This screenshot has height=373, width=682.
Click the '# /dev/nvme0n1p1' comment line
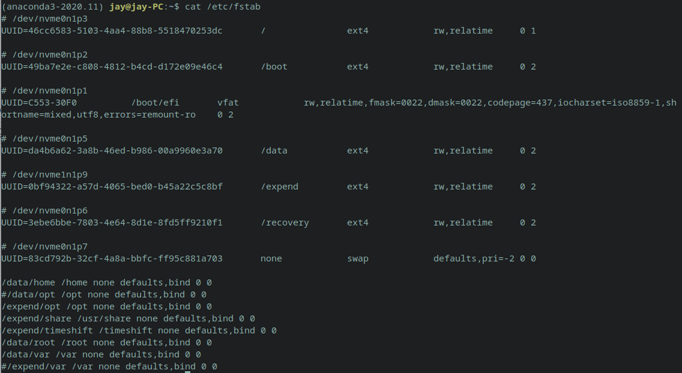(x=44, y=91)
